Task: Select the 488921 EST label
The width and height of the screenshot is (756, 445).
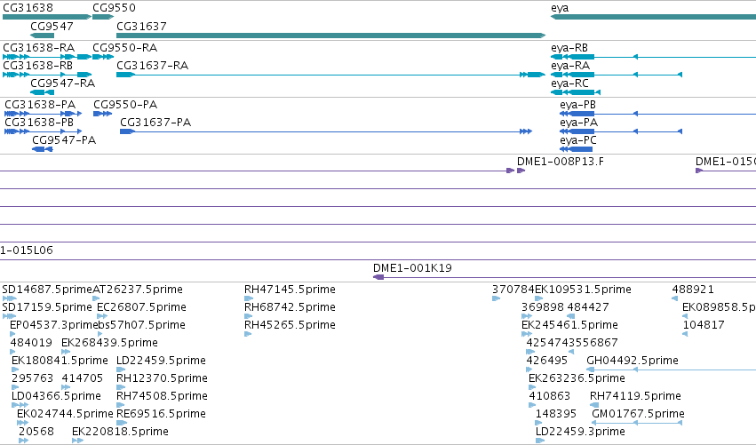Action: [693, 289]
